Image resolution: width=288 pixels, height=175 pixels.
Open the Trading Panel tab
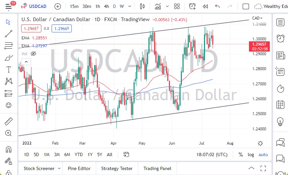click(x=157, y=168)
